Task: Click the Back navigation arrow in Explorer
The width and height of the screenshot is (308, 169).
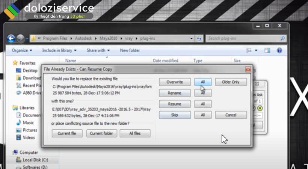Action: (x=11, y=38)
